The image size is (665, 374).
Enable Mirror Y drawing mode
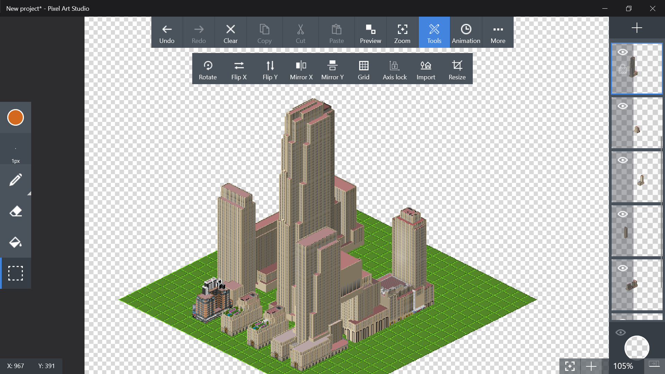332,69
